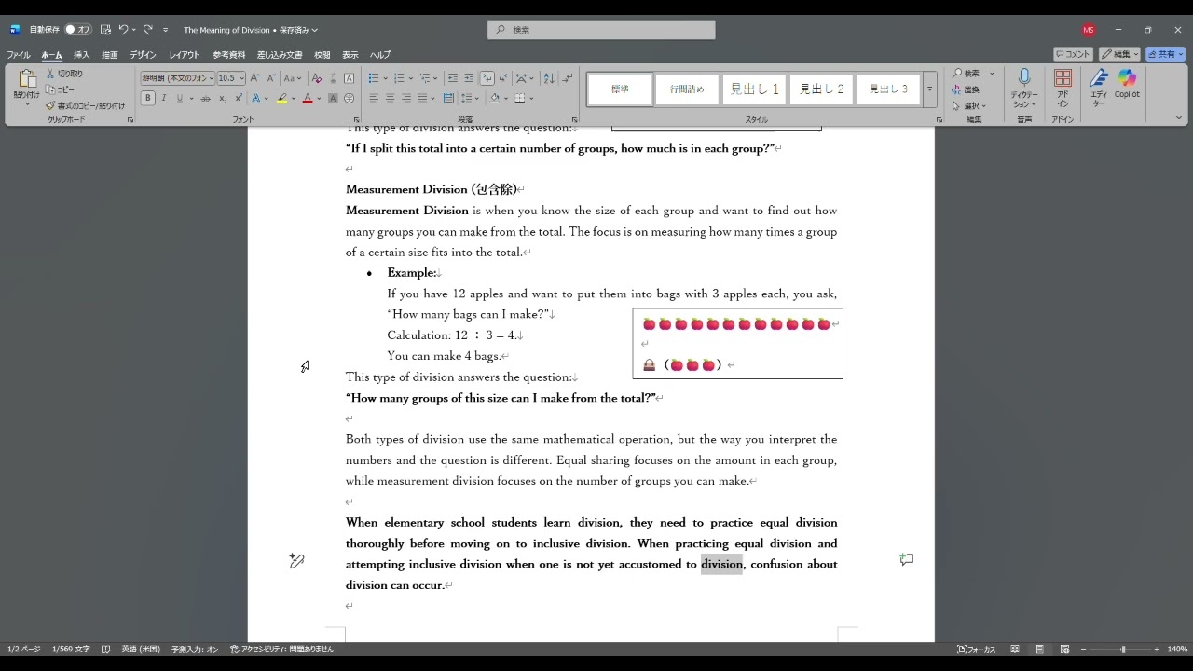Click the Numbering list icon
The image size is (1193, 671).
399,78
